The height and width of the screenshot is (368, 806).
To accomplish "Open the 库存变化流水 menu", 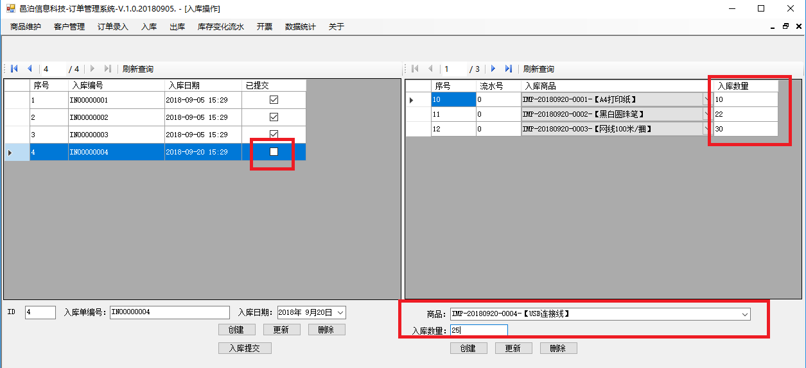I will [221, 27].
